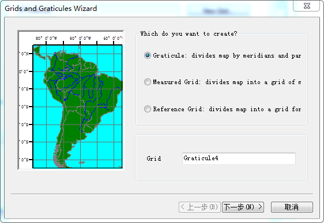Click the 'Grid' label beside the name field
Image resolution: width=324 pixels, height=223 pixels.
(154, 158)
